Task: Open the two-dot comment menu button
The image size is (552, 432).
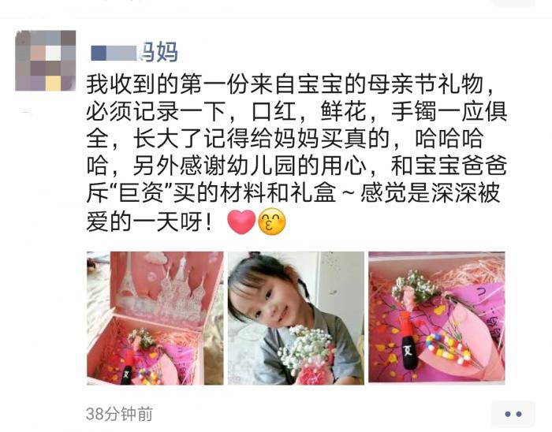Action: 513,414
